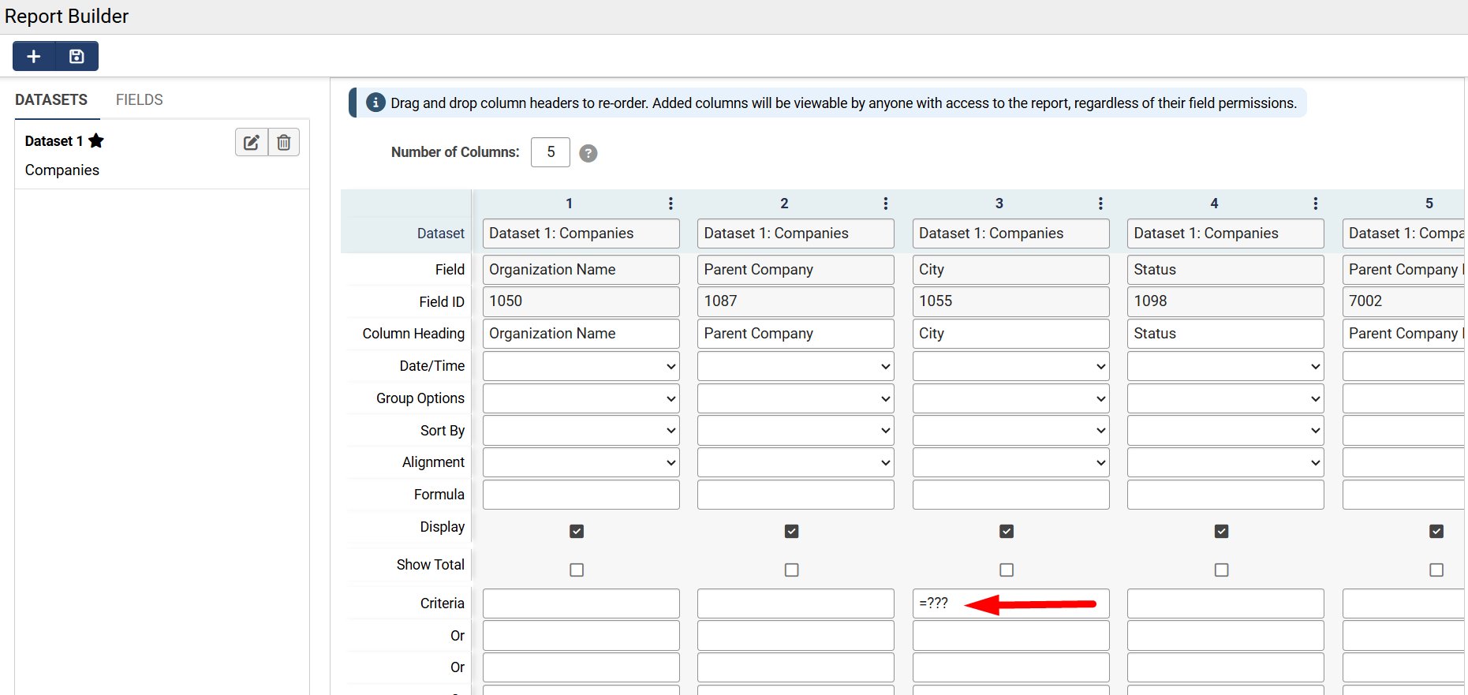Viewport: 1468px width, 695px height.
Task: Click first Or field for column 2
Action: pos(796,636)
